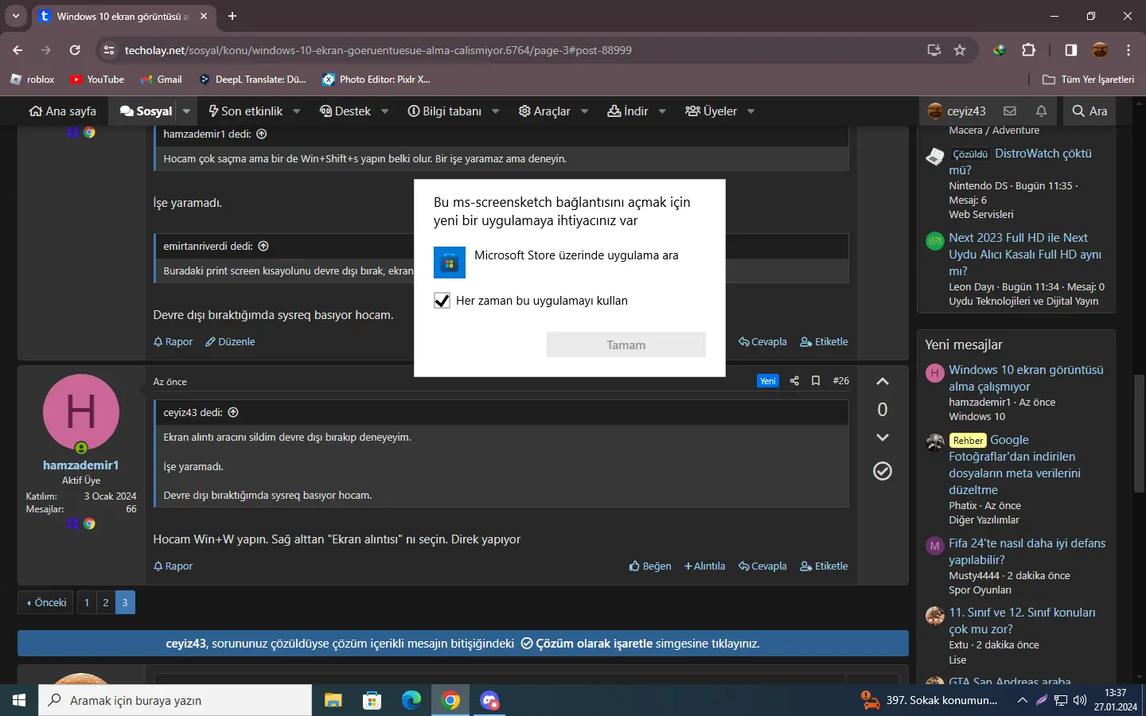Share post #26 via share icon
Image resolution: width=1146 pixels, height=716 pixels.
coord(794,381)
